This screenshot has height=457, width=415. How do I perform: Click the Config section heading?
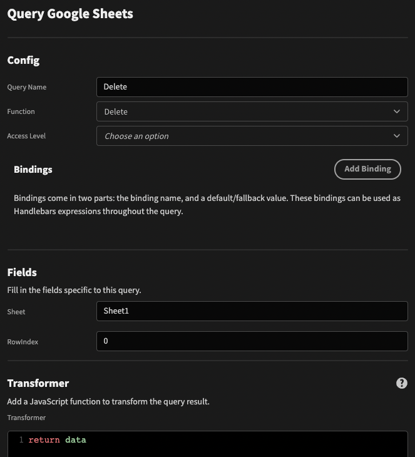click(x=23, y=60)
